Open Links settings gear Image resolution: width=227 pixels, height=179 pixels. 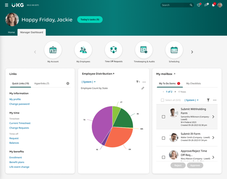point(68,83)
